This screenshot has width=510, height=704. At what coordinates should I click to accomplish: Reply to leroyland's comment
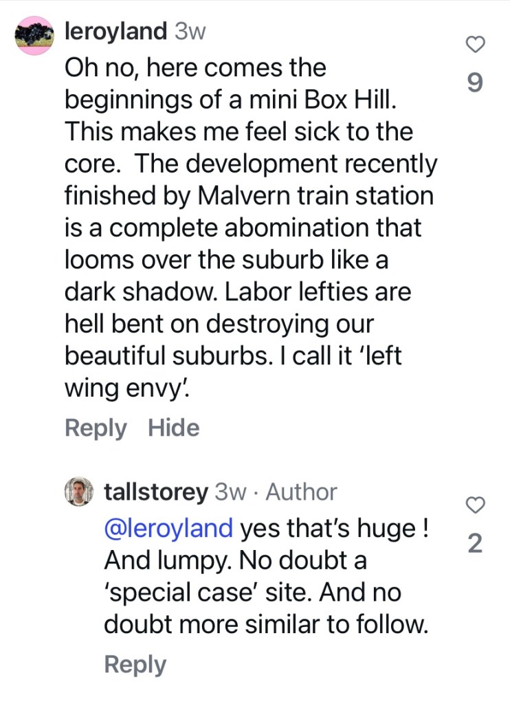coord(96,428)
